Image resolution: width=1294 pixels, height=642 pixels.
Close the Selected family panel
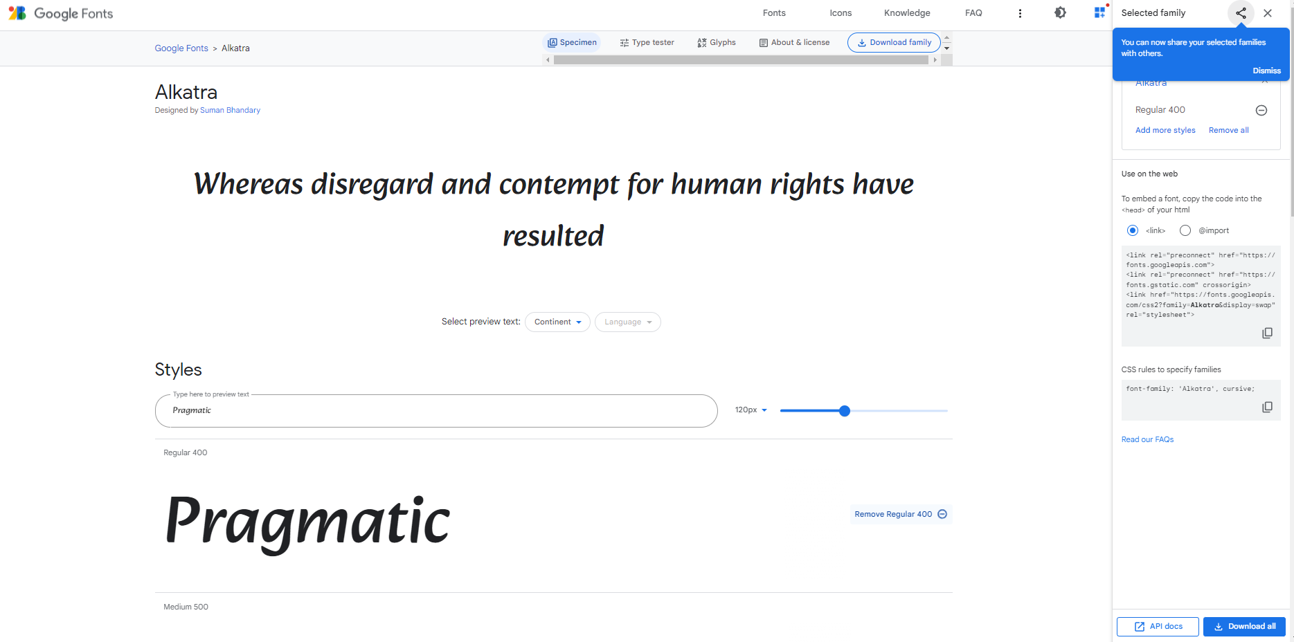point(1268,13)
